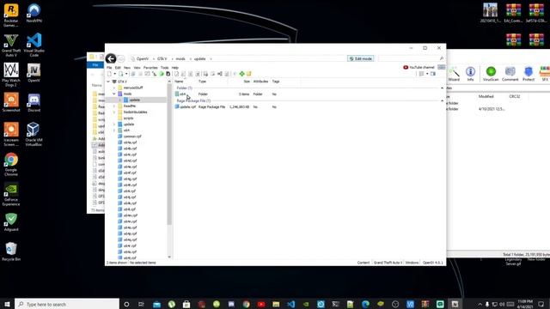This screenshot has height=309, width=550.
Task: Click the OpenIV breadcrumb in address bar
Action: 143,59
